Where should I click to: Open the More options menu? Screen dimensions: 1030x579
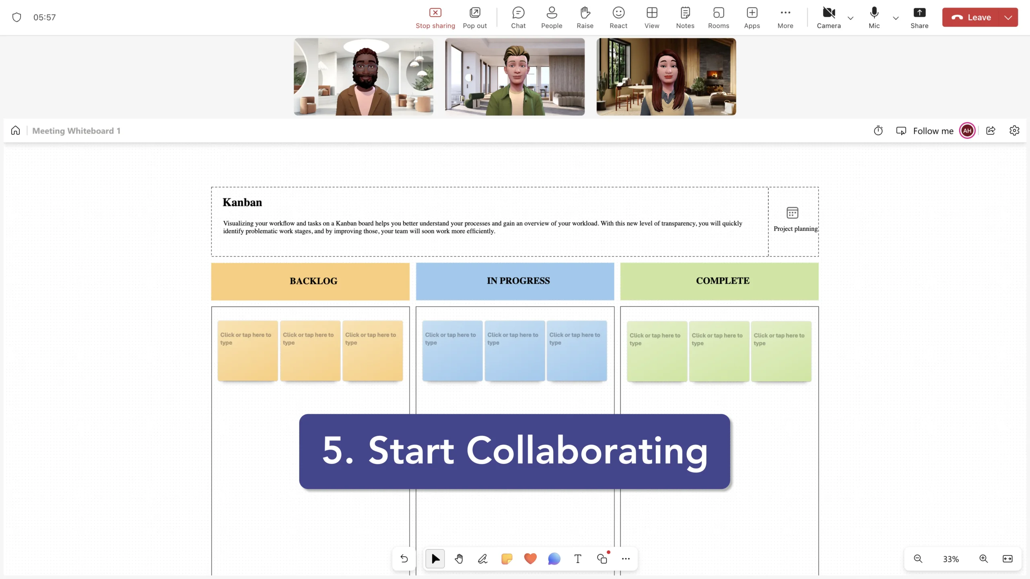pos(785,17)
